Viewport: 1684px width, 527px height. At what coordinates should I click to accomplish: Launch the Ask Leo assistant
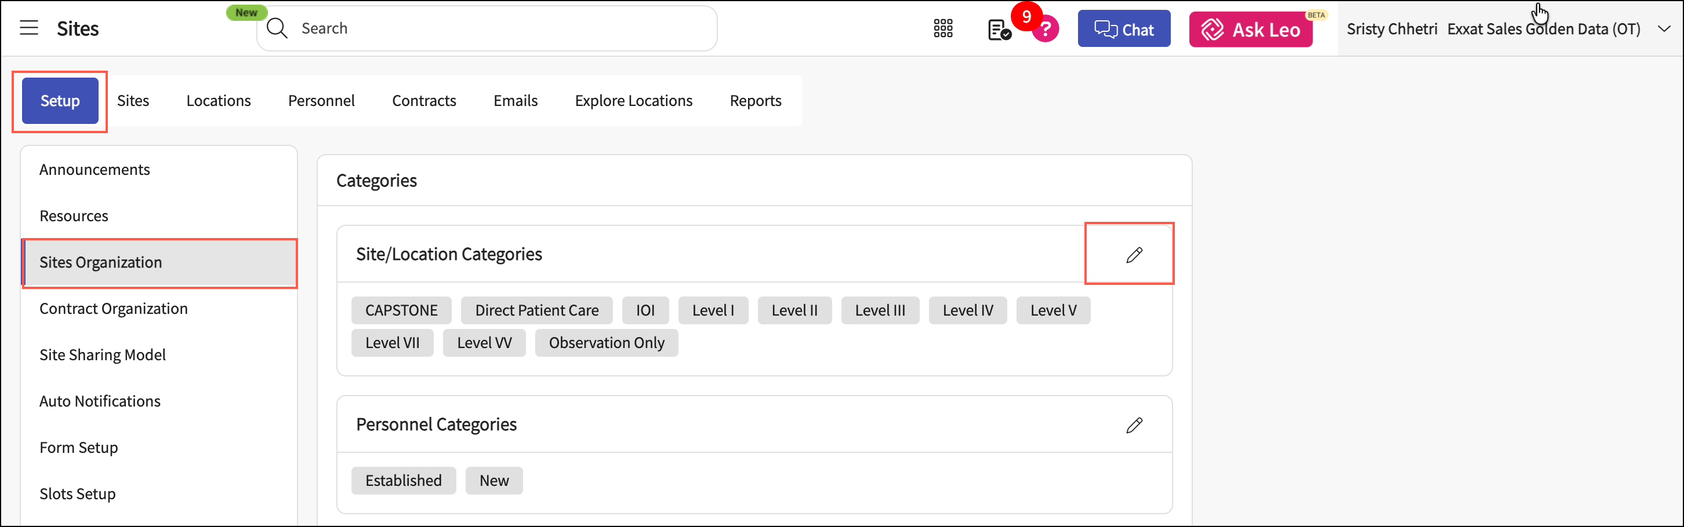point(1250,30)
